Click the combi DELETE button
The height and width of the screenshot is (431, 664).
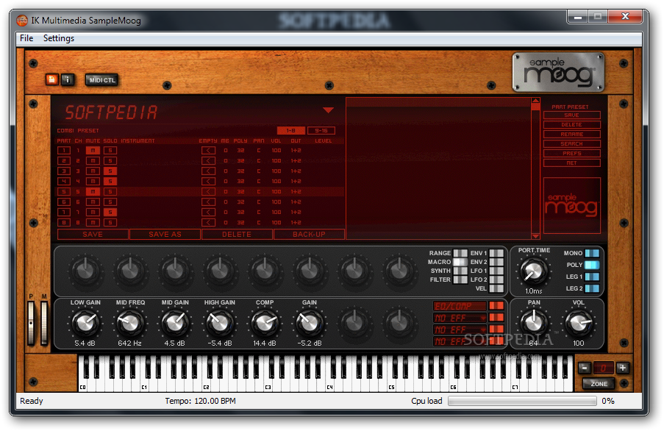[237, 234]
